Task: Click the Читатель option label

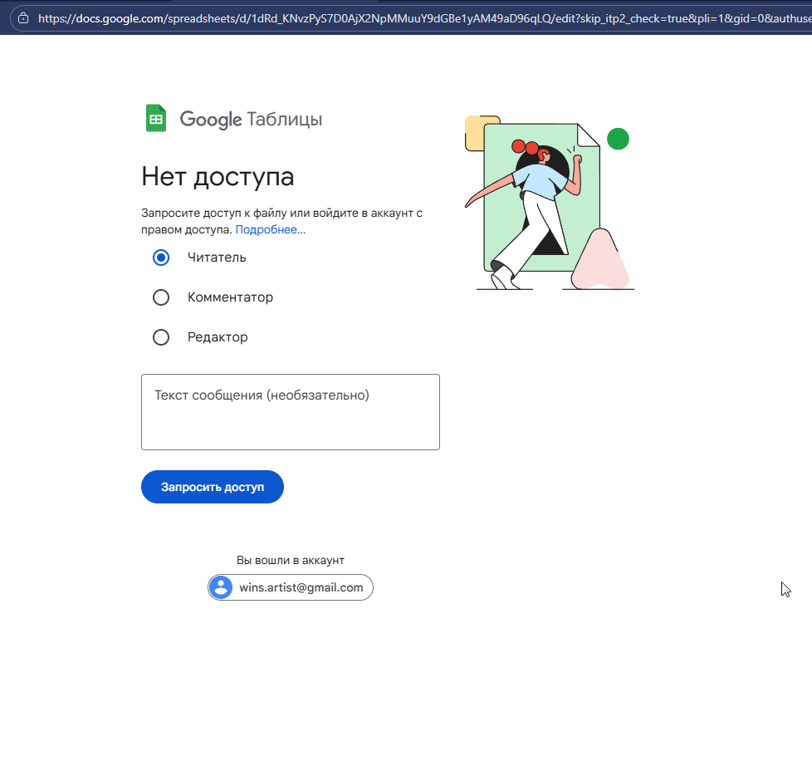Action: coord(217,258)
